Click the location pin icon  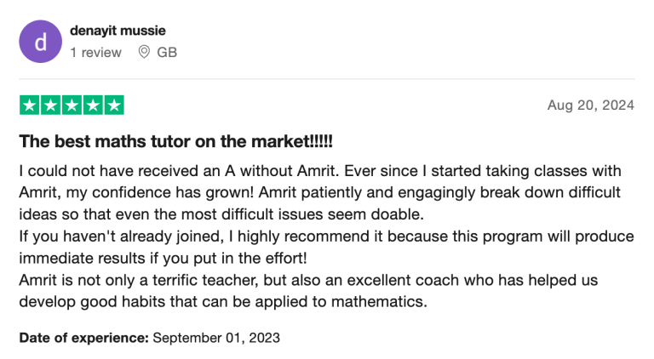click(x=144, y=53)
